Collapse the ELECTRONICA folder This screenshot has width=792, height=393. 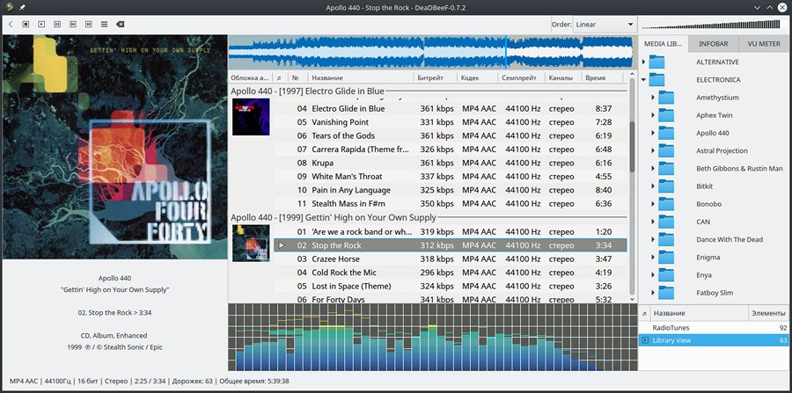pos(644,80)
